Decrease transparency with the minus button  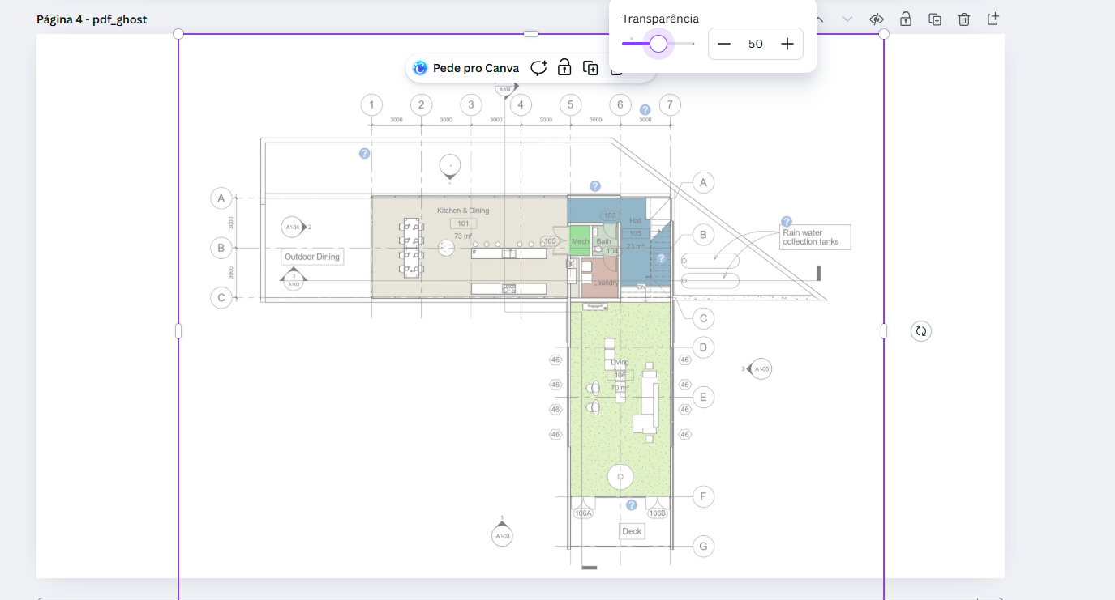tap(724, 44)
